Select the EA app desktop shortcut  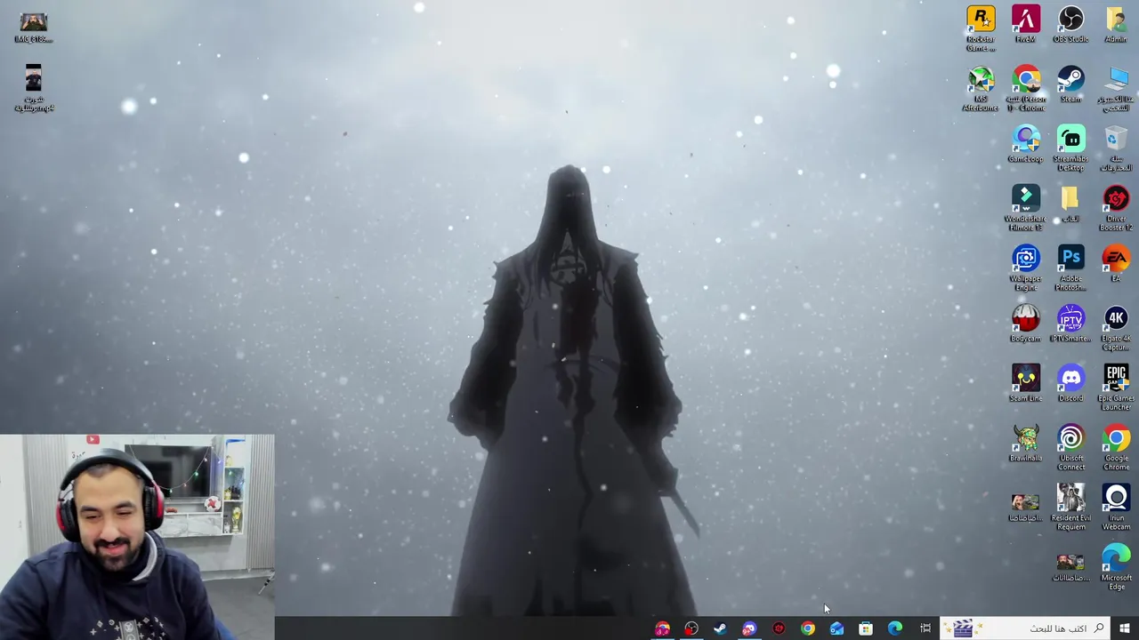click(1116, 263)
